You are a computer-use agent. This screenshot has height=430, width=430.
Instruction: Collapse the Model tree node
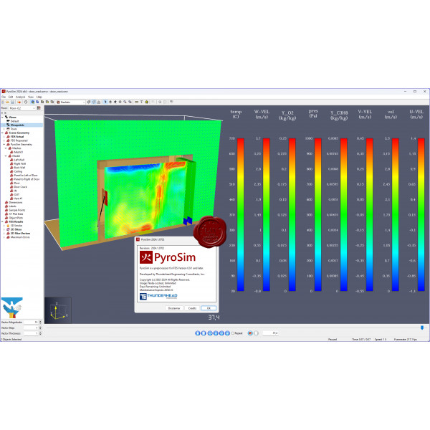(x=6, y=156)
